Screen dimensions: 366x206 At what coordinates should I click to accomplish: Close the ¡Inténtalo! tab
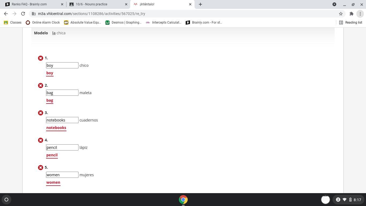[x=190, y=4]
